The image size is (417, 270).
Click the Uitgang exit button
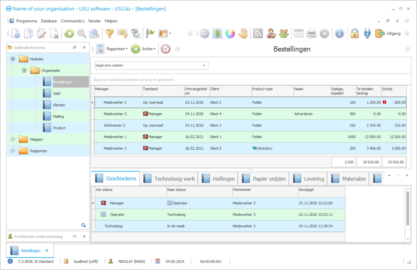[388, 34]
